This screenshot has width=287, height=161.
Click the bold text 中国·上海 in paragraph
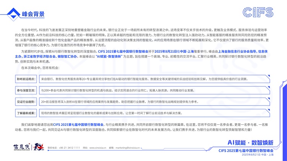(187, 52)
